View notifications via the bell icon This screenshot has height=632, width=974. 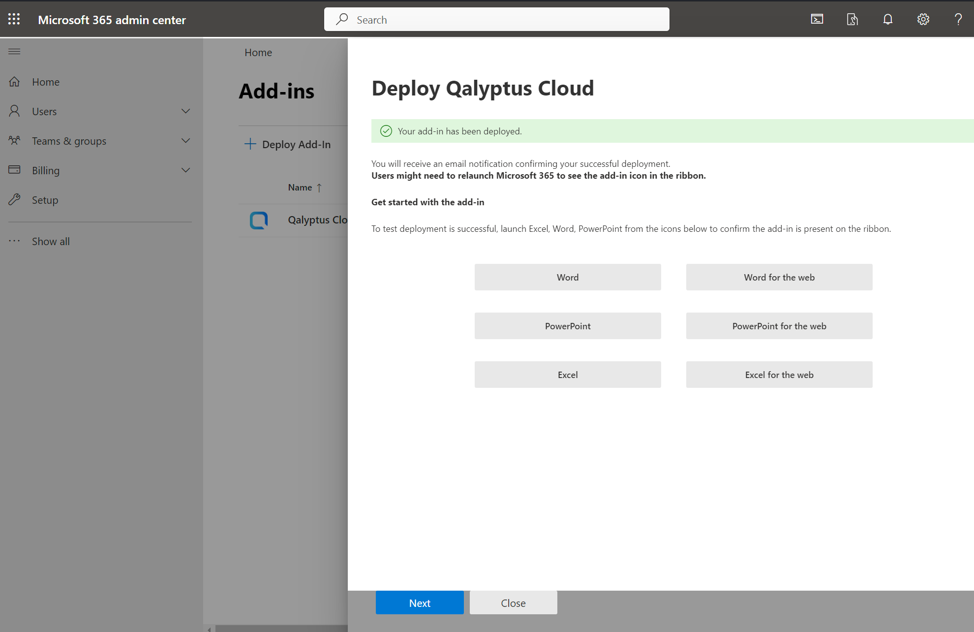(x=887, y=19)
